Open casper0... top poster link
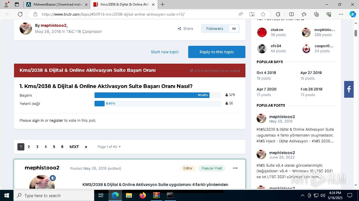The height and width of the screenshot is (201, 359). [x=324, y=46]
